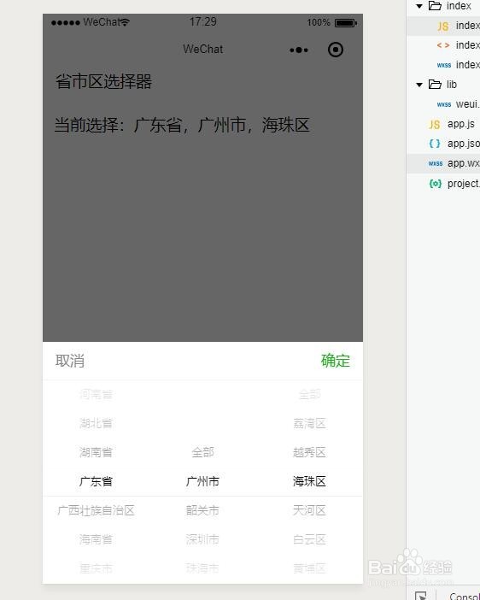The width and height of the screenshot is (480, 600).
Task: Click the braces icon beside app.json
Action: click(435, 144)
